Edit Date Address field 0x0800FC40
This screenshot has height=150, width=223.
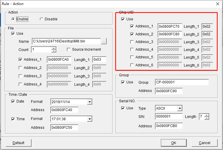[x=64, y=110]
